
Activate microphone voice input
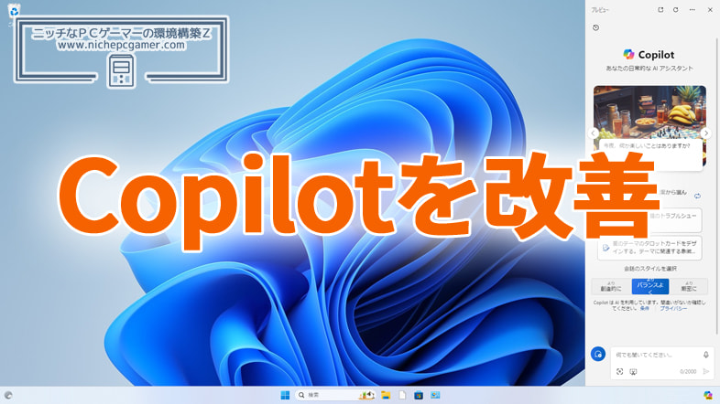706,355
